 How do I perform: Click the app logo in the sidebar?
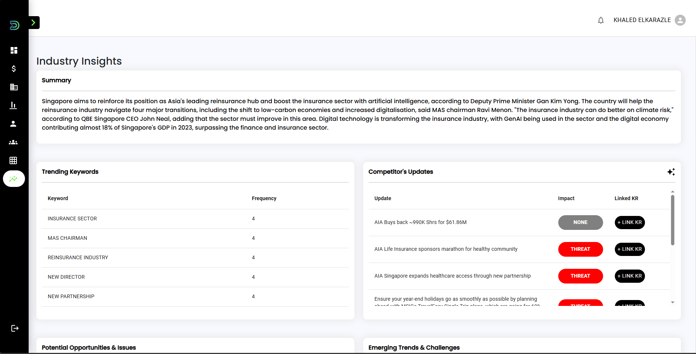pyautogui.click(x=14, y=25)
